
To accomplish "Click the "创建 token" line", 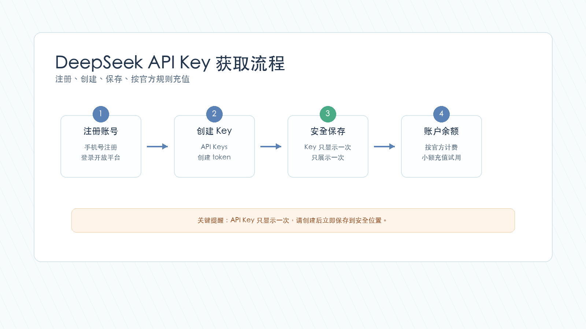I will (214, 157).
